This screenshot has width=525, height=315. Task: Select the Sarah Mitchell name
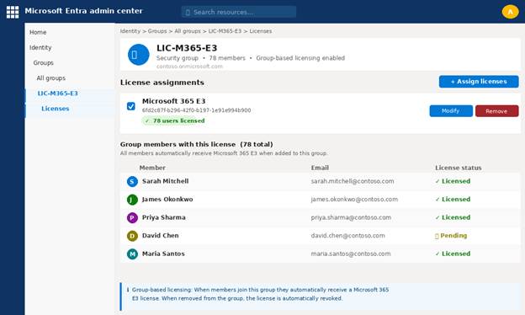point(165,181)
